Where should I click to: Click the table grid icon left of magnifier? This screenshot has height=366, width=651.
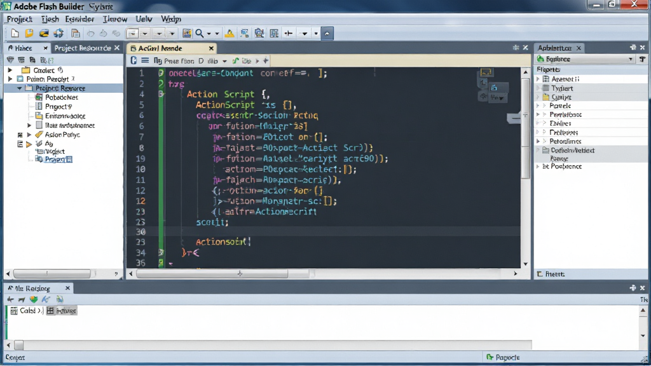click(x=187, y=33)
